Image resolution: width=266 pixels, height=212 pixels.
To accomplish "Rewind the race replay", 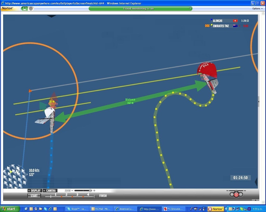I will (x=232, y=195).
